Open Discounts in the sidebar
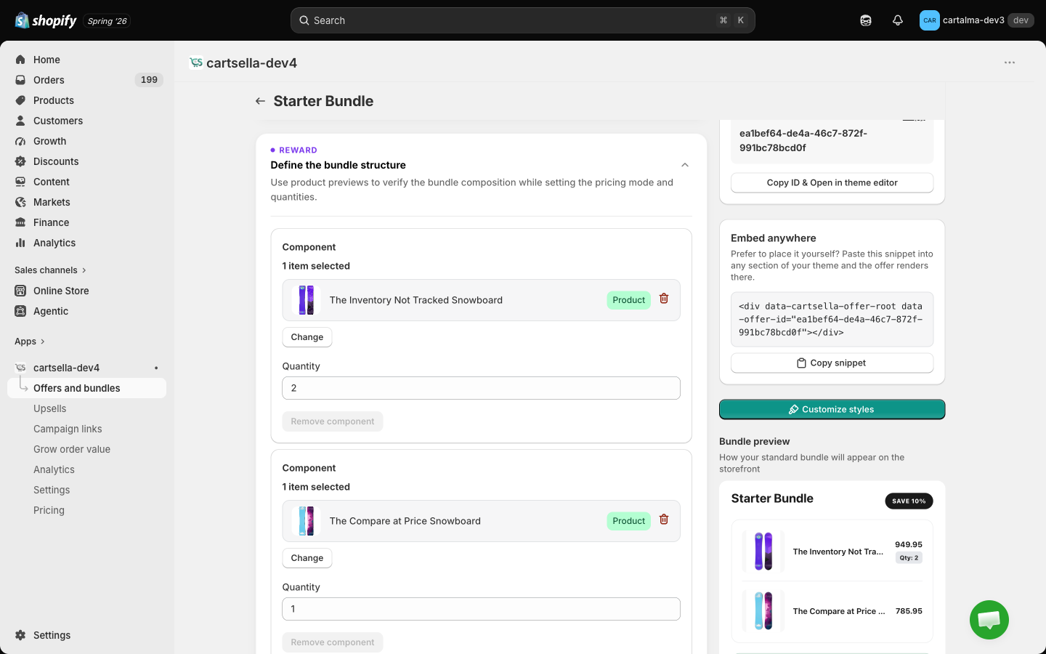Image resolution: width=1046 pixels, height=654 pixels. click(x=56, y=161)
